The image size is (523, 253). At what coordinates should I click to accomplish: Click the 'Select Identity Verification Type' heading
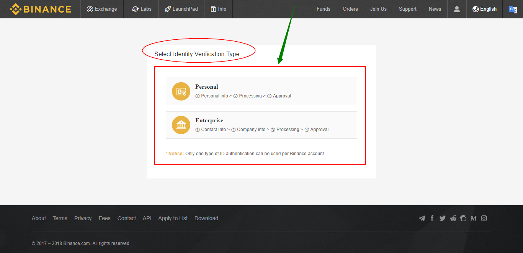pos(197,54)
